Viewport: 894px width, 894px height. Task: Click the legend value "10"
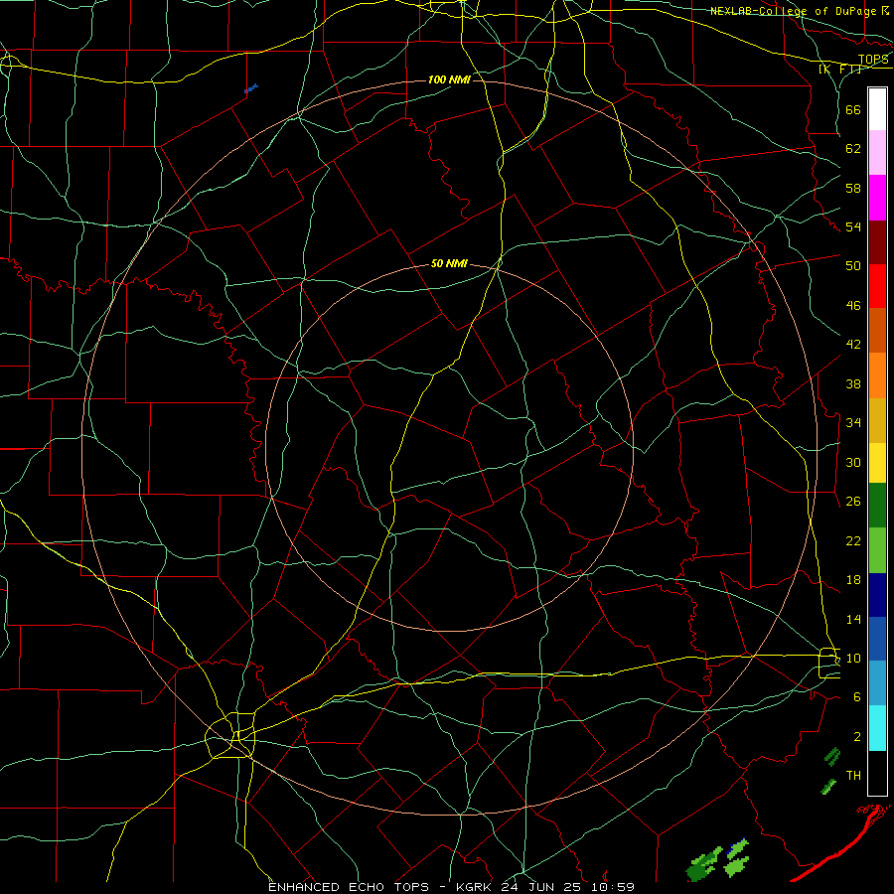tap(853, 658)
